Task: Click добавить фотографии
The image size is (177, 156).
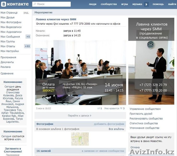Action: [x=109, y=124]
